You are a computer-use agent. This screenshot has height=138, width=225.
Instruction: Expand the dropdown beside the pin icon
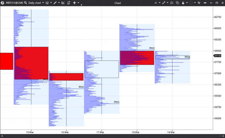[x=160, y=3]
